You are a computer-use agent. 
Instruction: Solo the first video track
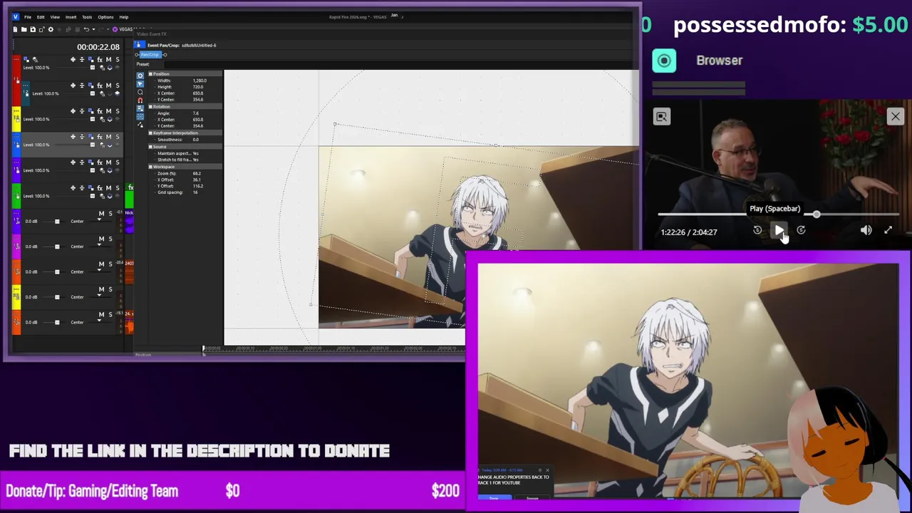(117, 59)
